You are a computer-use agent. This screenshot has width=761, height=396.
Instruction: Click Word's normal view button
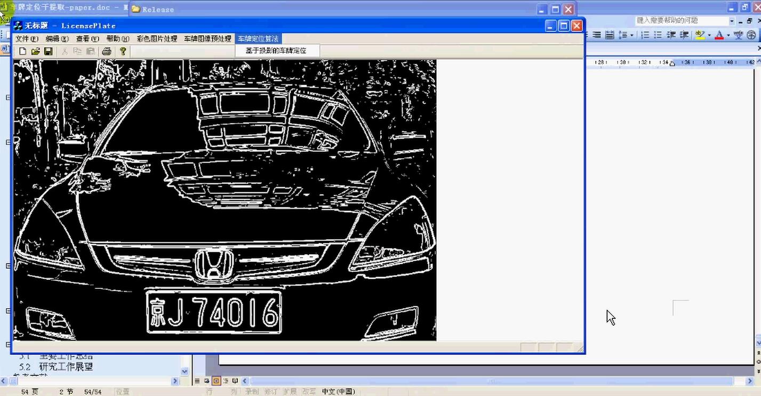[x=197, y=381]
